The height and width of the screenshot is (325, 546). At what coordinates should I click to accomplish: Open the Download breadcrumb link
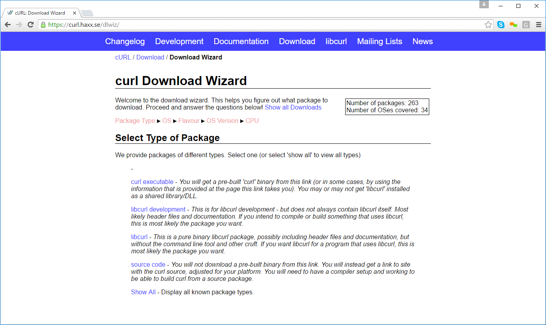[x=150, y=57]
